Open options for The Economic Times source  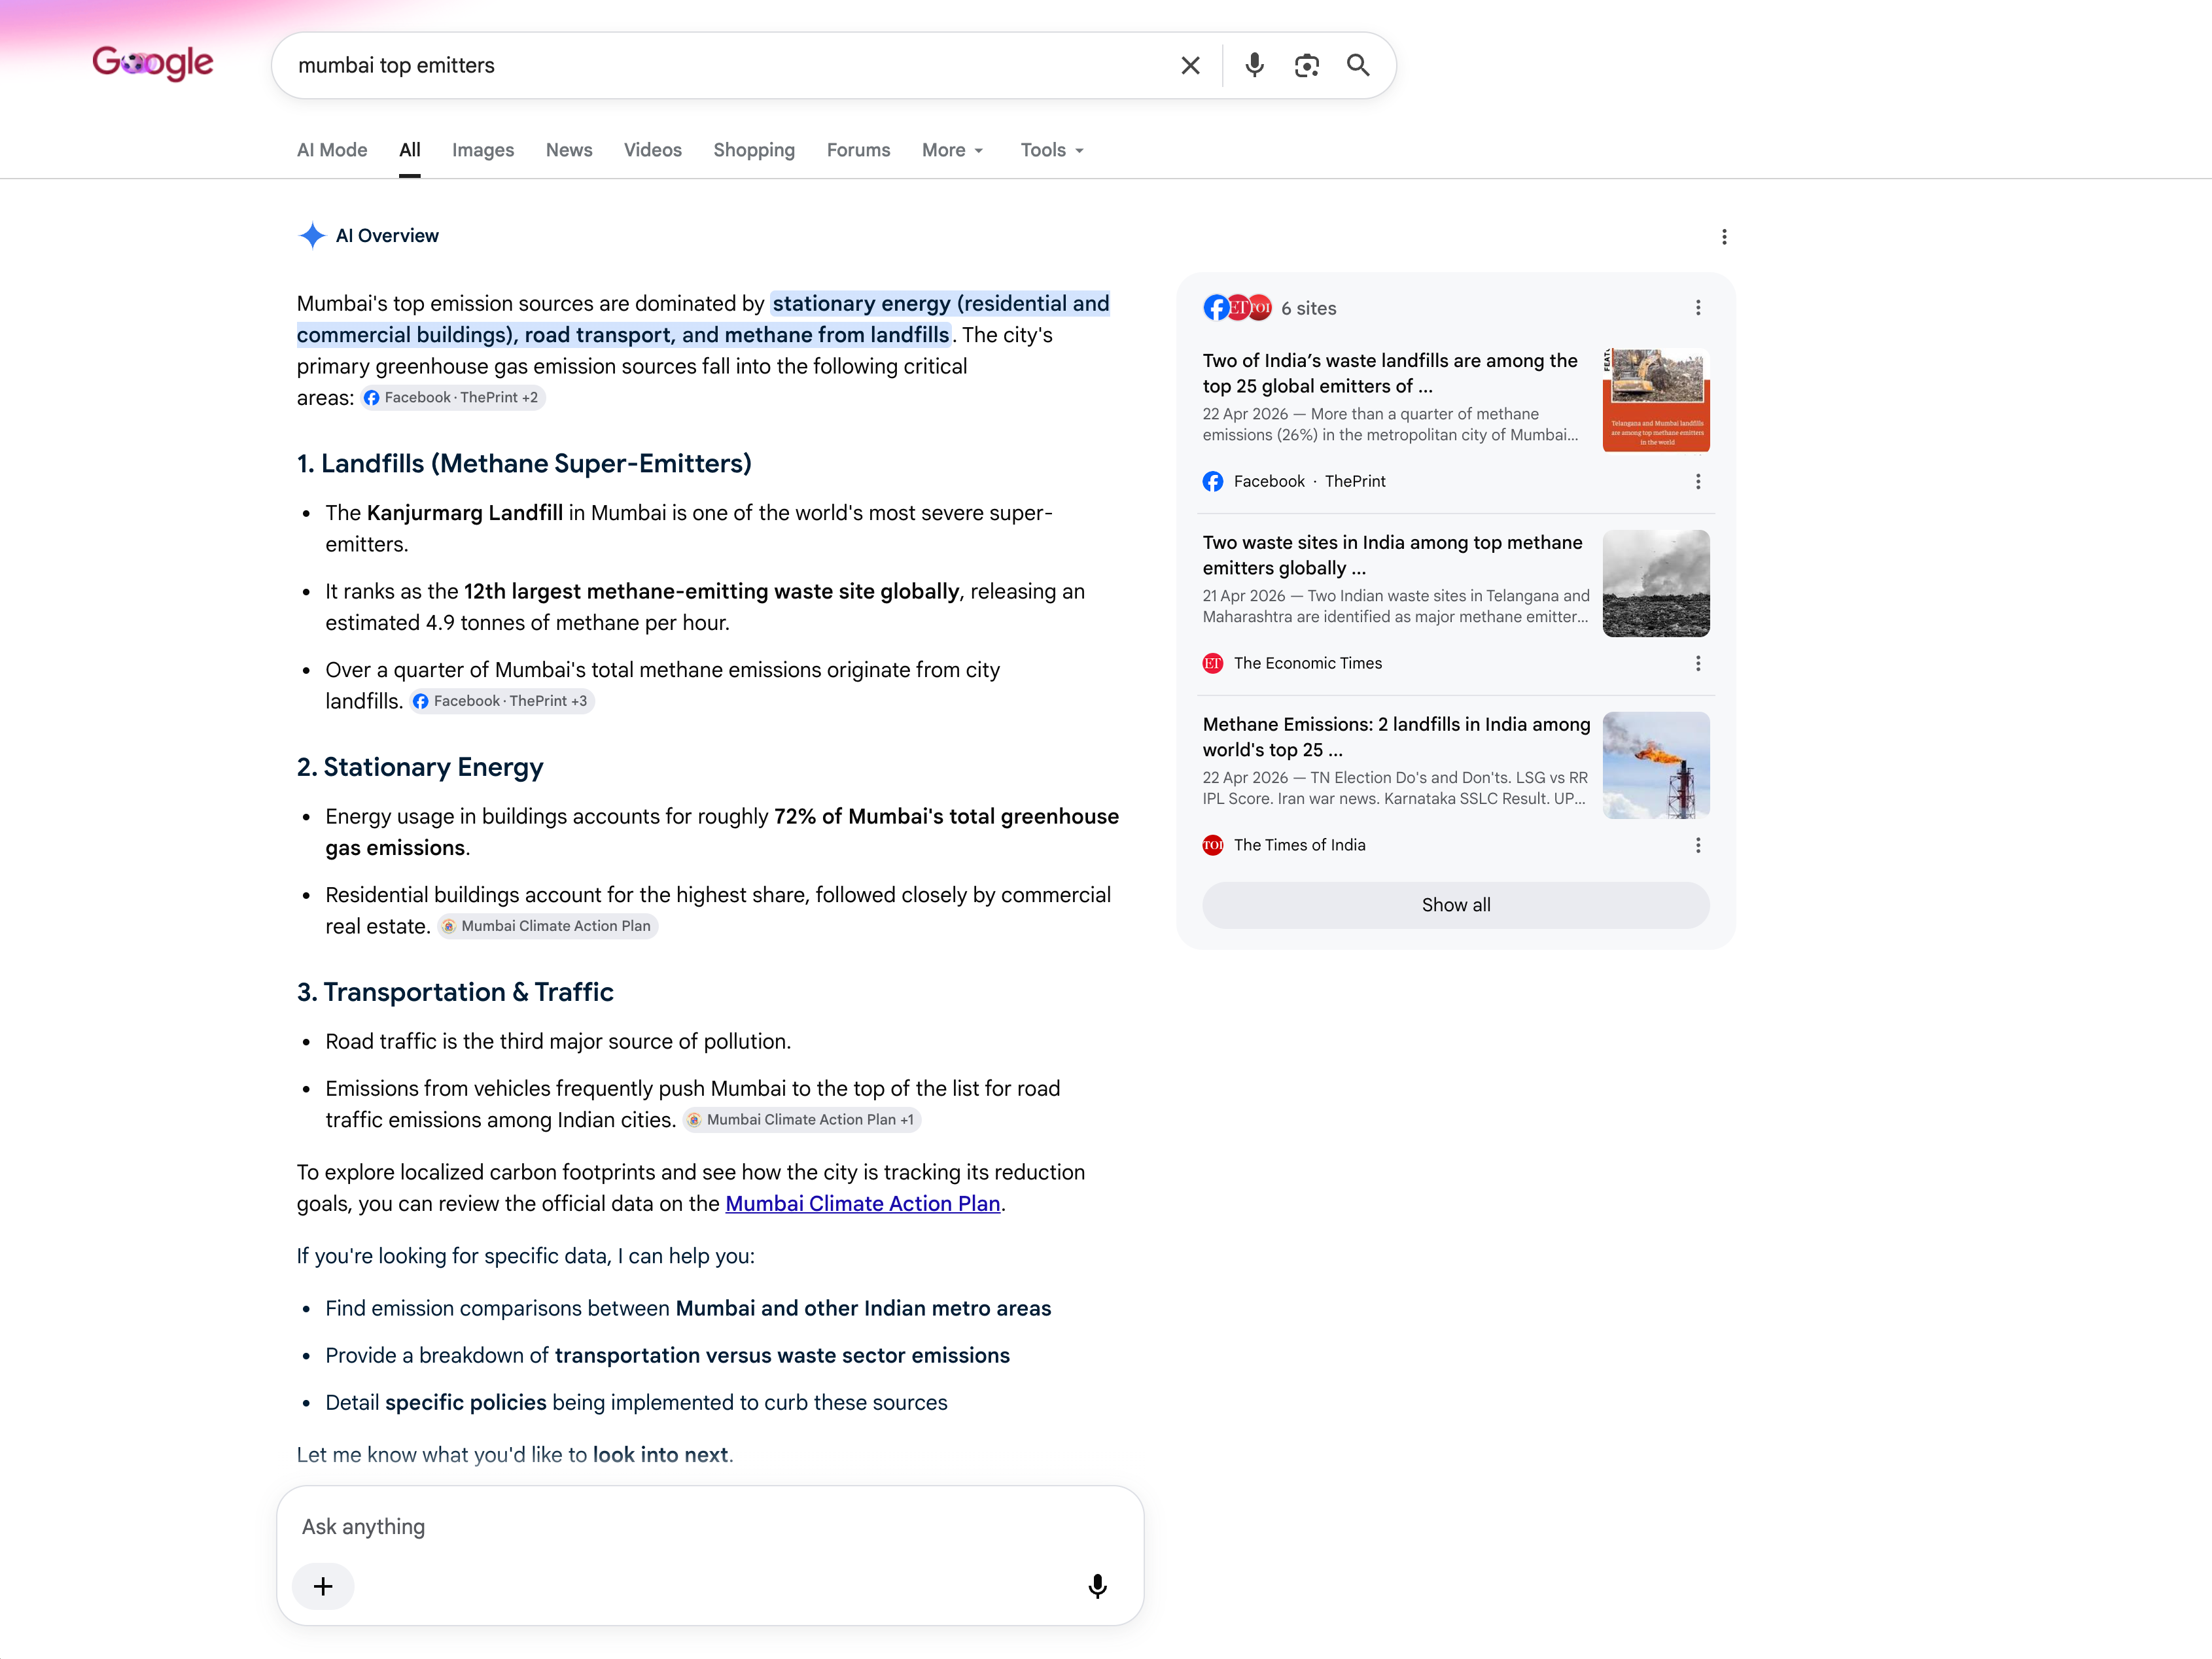[x=1698, y=664]
